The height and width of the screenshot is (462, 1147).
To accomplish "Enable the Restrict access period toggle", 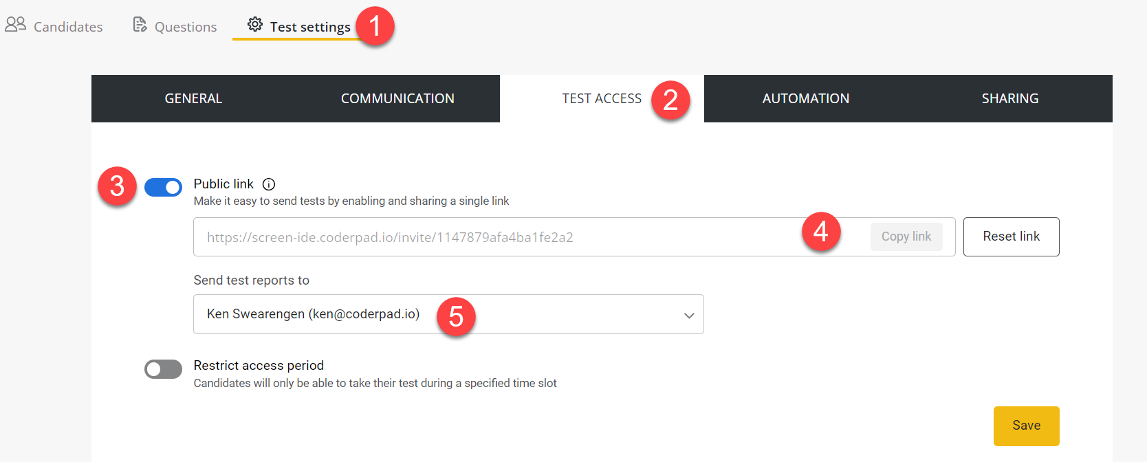I will tap(163, 369).
